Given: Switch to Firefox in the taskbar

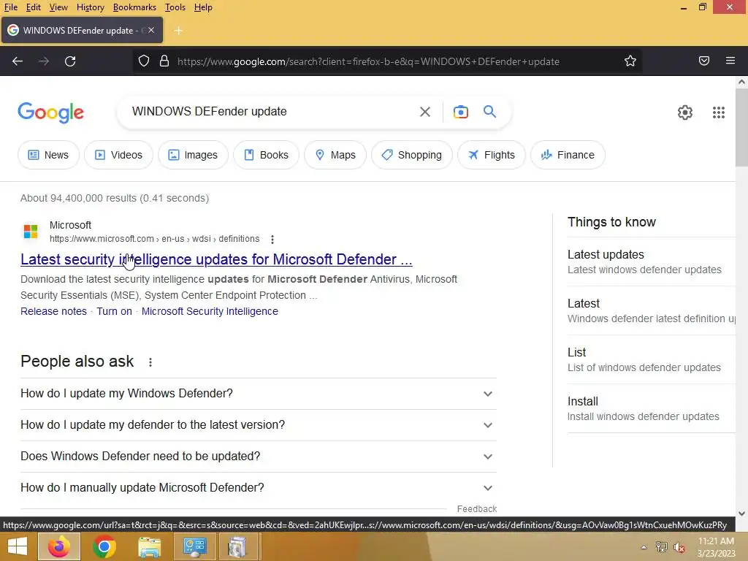Looking at the screenshot, I should (59, 546).
